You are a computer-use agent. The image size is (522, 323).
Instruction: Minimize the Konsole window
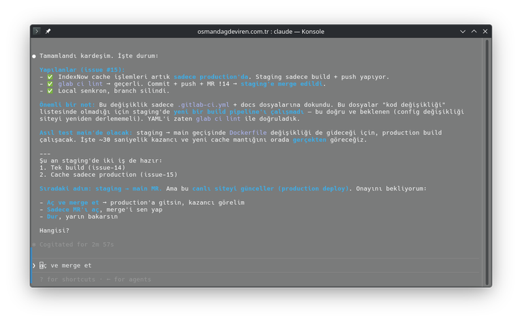tap(463, 31)
